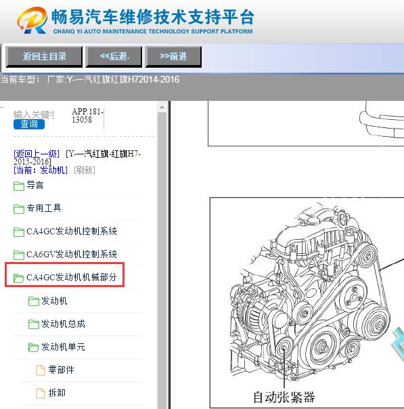Collapse the CA4GC发动机机械部分 open folder icon
The height and width of the screenshot is (409, 404).
[19, 278]
